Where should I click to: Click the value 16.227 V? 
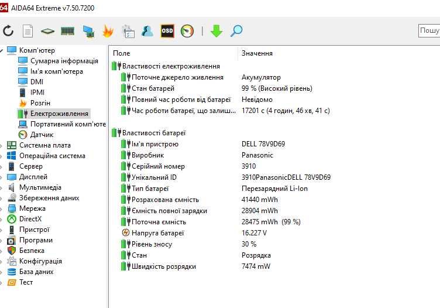point(255,233)
